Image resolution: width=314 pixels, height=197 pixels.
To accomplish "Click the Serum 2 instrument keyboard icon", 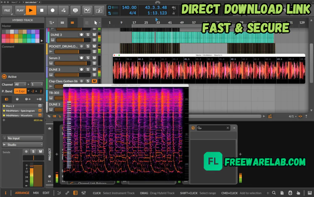I will click(51, 63).
